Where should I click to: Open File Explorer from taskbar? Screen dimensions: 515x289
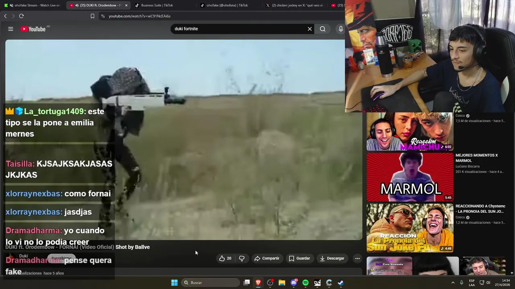coord(282,283)
